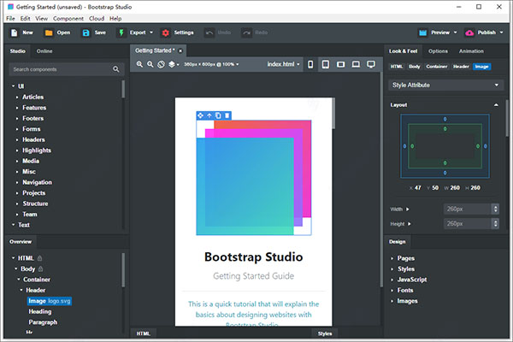Viewport: 513px width, 342px height.
Task: Switch canvas to tablet landscape size
Action: point(340,64)
